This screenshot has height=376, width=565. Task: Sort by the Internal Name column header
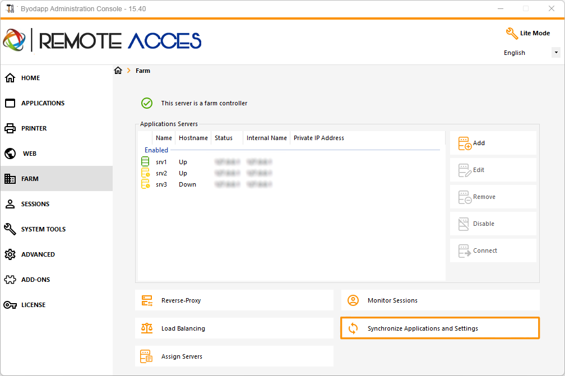coord(267,138)
